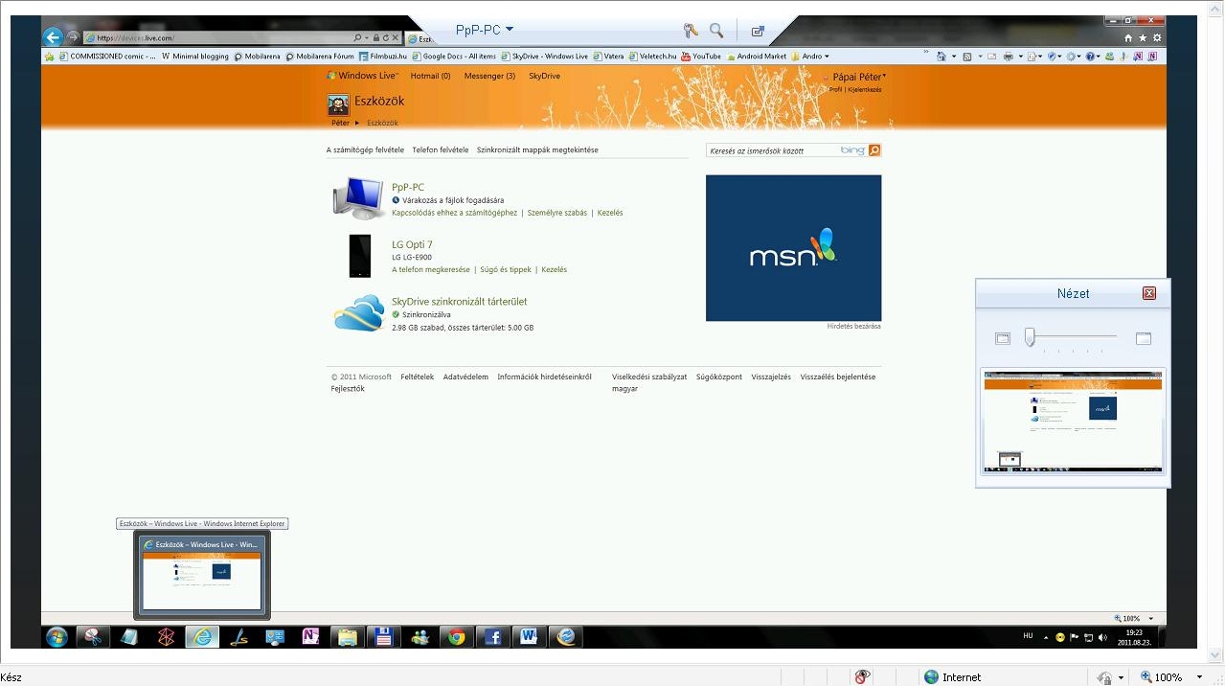This screenshot has height=686, width=1225.
Task: Open the Android Market bookmark
Action: pos(757,57)
